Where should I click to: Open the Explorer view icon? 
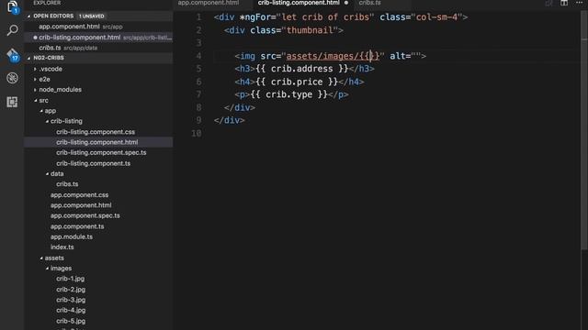point(12,7)
